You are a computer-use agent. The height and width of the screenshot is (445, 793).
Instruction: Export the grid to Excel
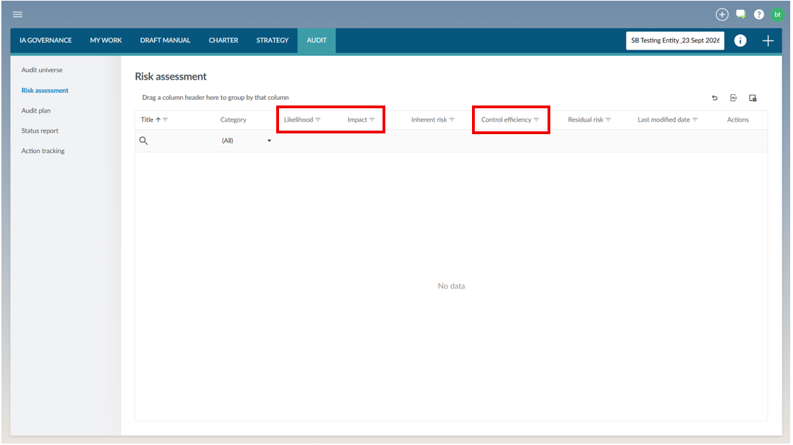click(x=734, y=98)
